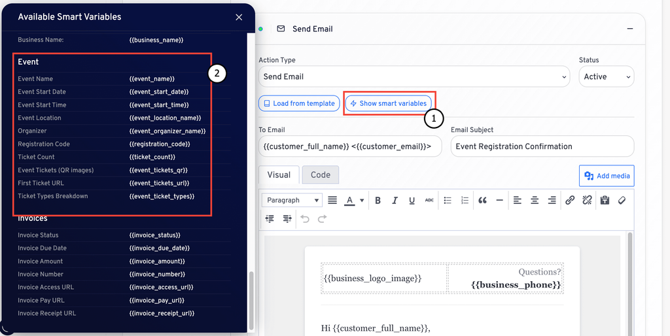Switch to the Code tab
The image size is (670, 336).
pos(321,175)
